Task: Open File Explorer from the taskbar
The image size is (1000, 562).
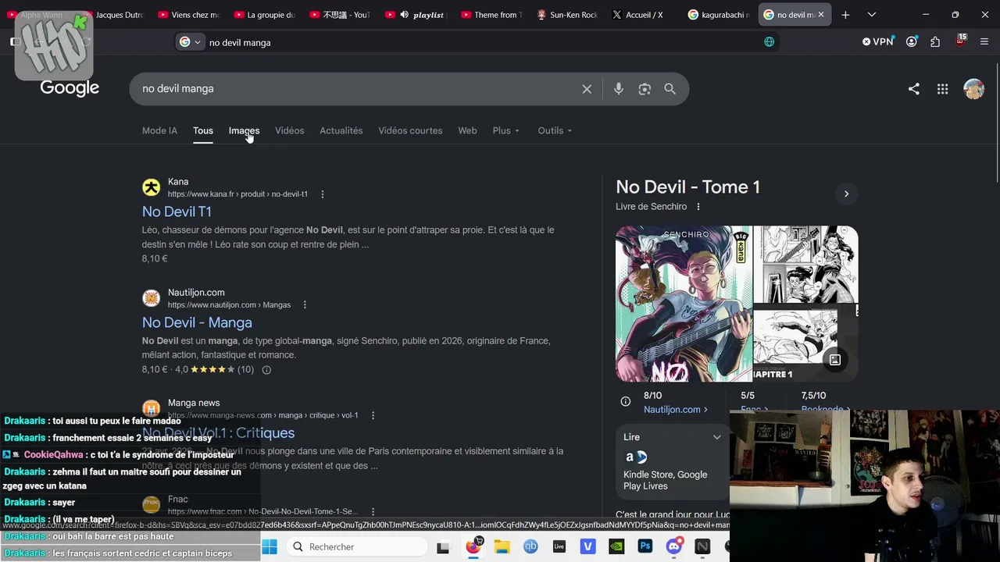Action: (x=502, y=546)
